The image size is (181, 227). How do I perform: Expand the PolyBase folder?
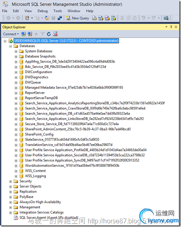click(x=11, y=197)
